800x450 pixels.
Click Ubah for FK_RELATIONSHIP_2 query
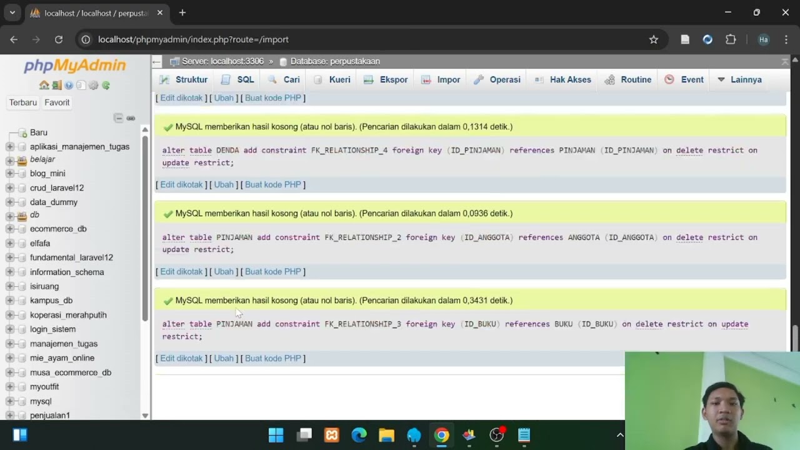(x=224, y=271)
